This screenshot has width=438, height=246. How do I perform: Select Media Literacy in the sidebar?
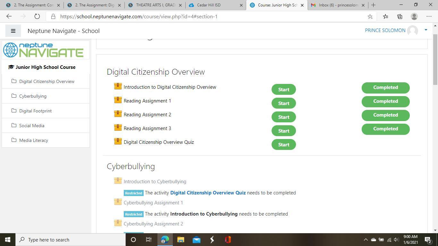click(34, 140)
